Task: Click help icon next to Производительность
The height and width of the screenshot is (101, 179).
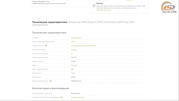Action: point(51,81)
